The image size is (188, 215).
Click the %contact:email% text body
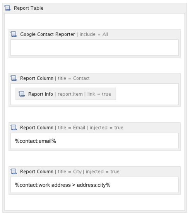(36, 141)
